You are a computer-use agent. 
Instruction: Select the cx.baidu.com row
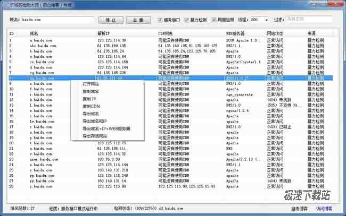[170, 62]
